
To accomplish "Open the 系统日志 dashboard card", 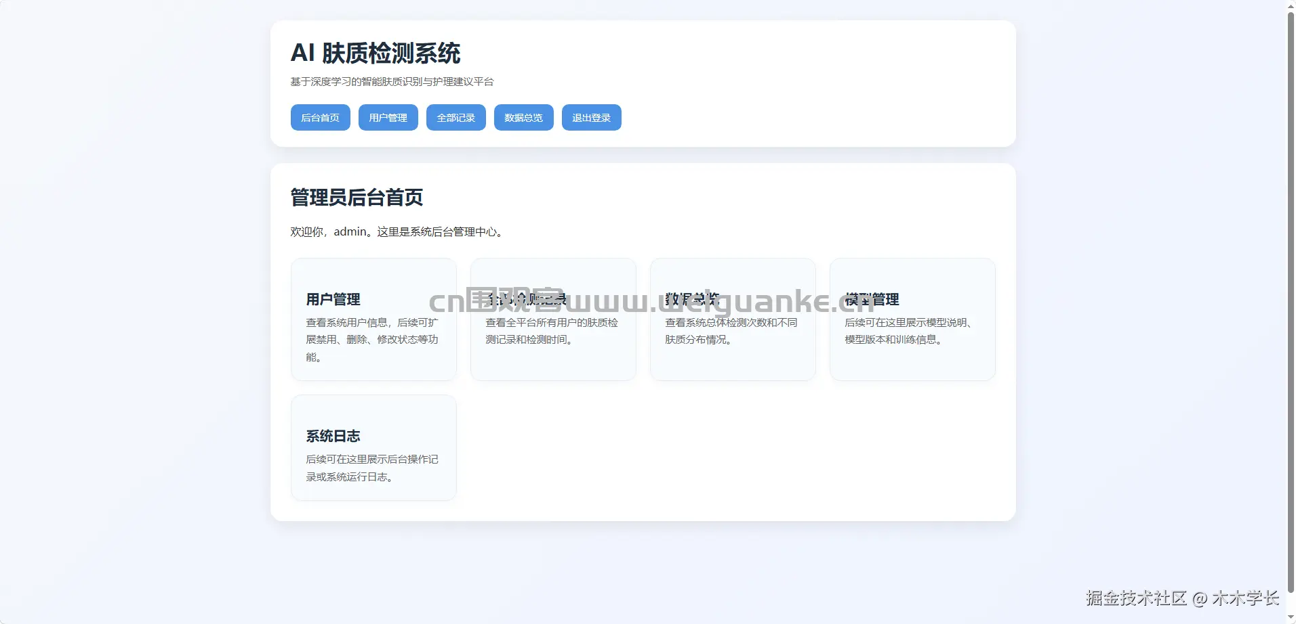I will pyautogui.click(x=373, y=447).
